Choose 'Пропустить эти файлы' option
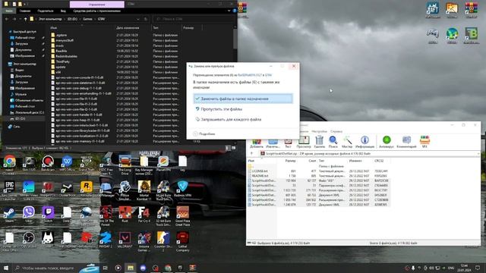Image resolution: width=486 pixels, height=273 pixels. coord(222,109)
